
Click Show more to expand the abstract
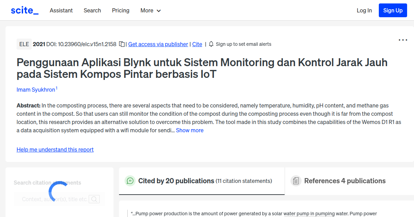click(x=189, y=130)
